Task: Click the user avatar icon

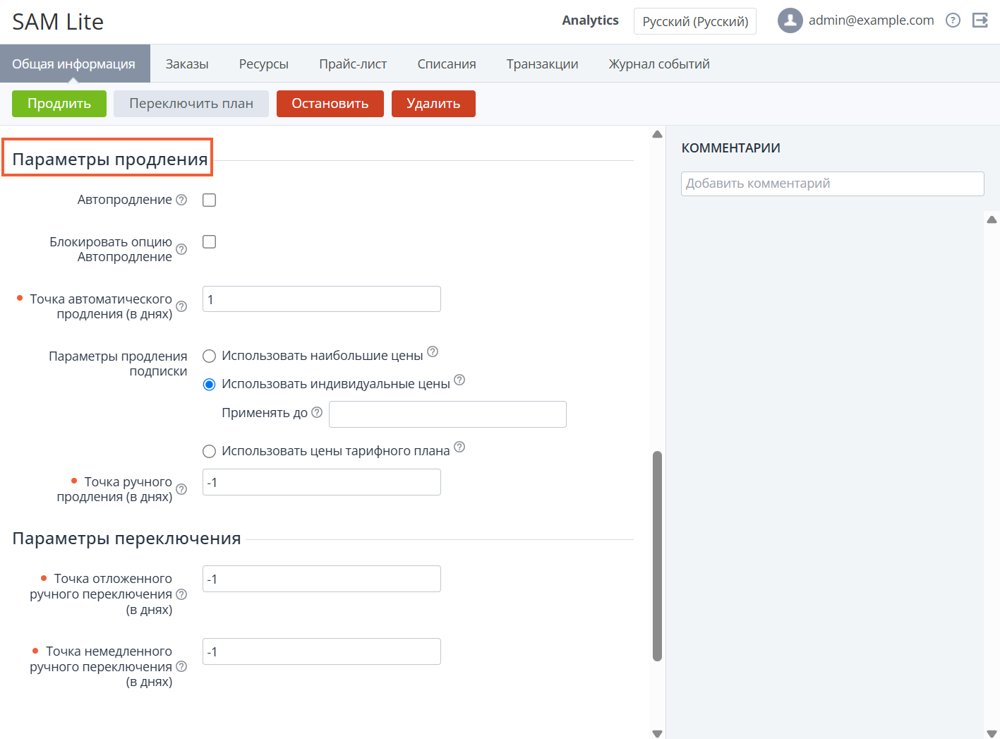Action: coord(790,20)
